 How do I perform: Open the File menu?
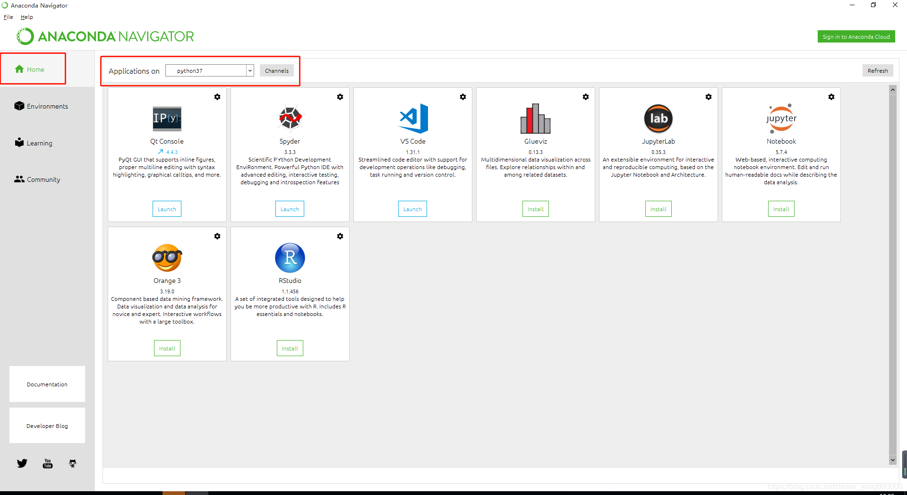[9, 17]
